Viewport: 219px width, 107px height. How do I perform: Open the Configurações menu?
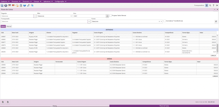(60, 1)
